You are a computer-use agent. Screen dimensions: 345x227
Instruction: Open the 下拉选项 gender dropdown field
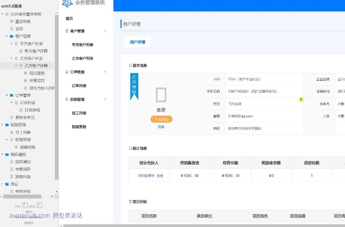click(264, 104)
